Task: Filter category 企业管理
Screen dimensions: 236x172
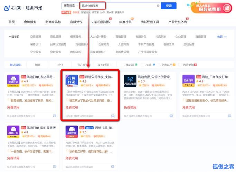Action: click(181, 36)
